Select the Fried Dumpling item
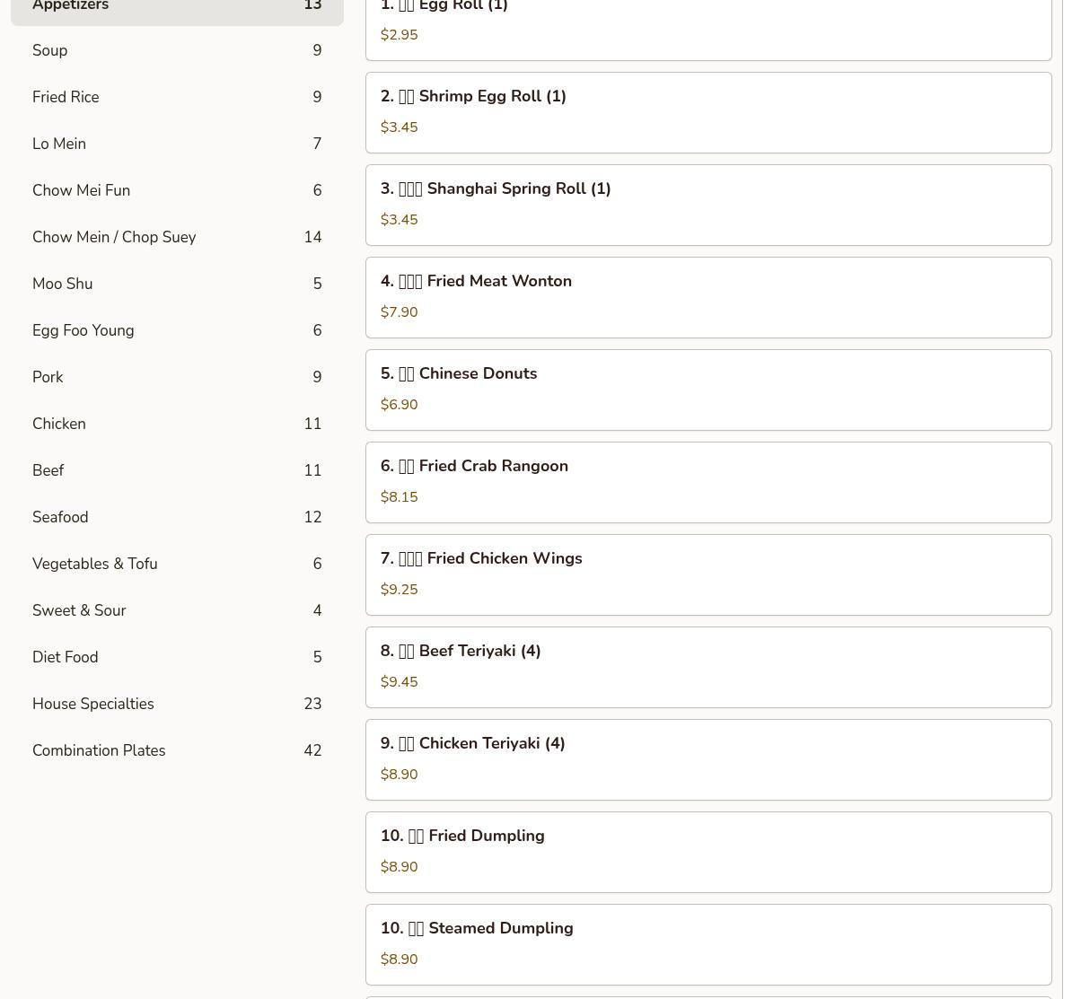Viewport: 1081px width, 999px height. [x=708, y=852]
